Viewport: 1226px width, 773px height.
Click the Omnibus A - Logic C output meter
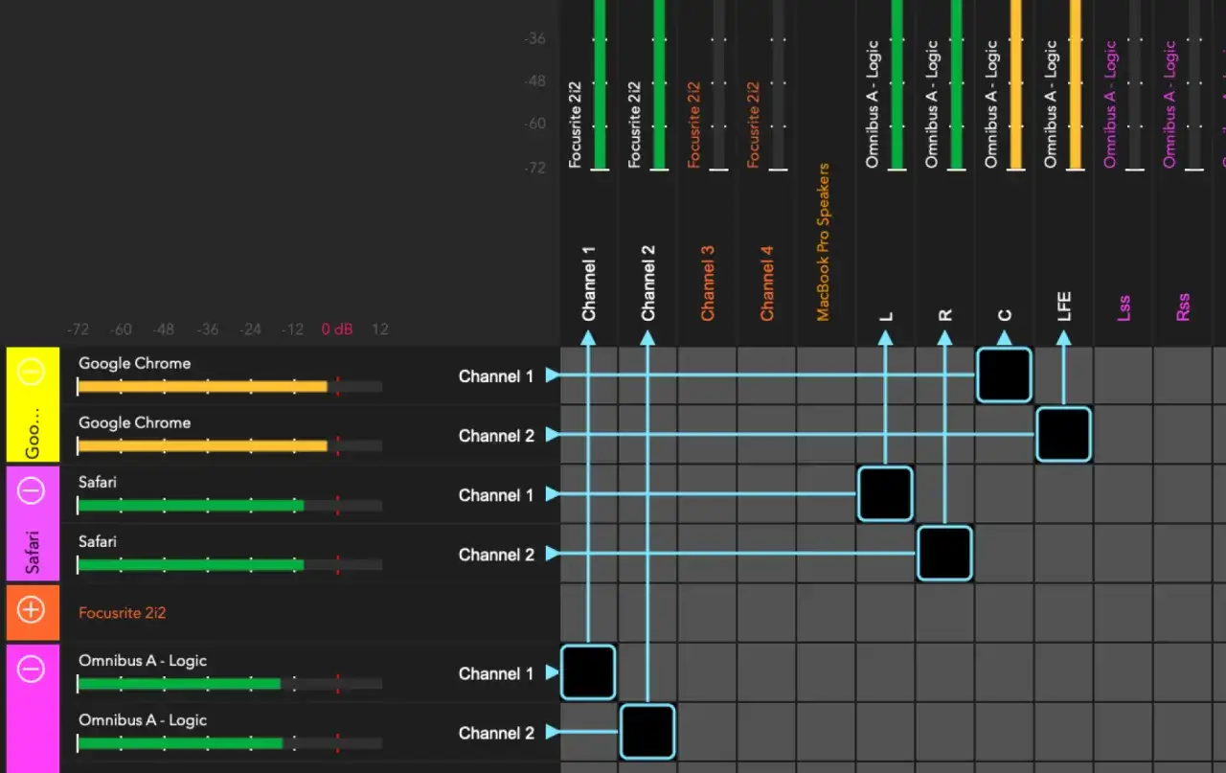(x=1016, y=84)
